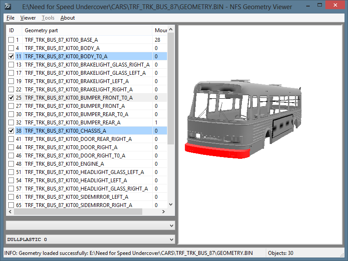Screen dimensions: 348x261
Task: Tick BRAKELIGHT_GLASS_RIGHT_A checkbox
Action: click(x=11, y=64)
